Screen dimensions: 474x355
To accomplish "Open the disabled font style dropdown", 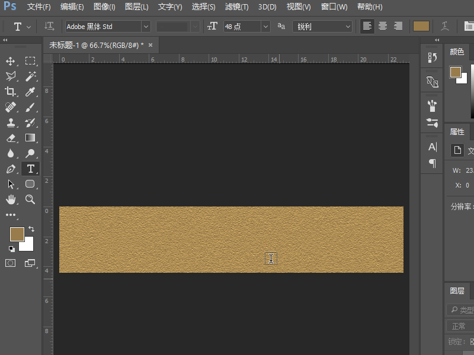I will (196, 27).
